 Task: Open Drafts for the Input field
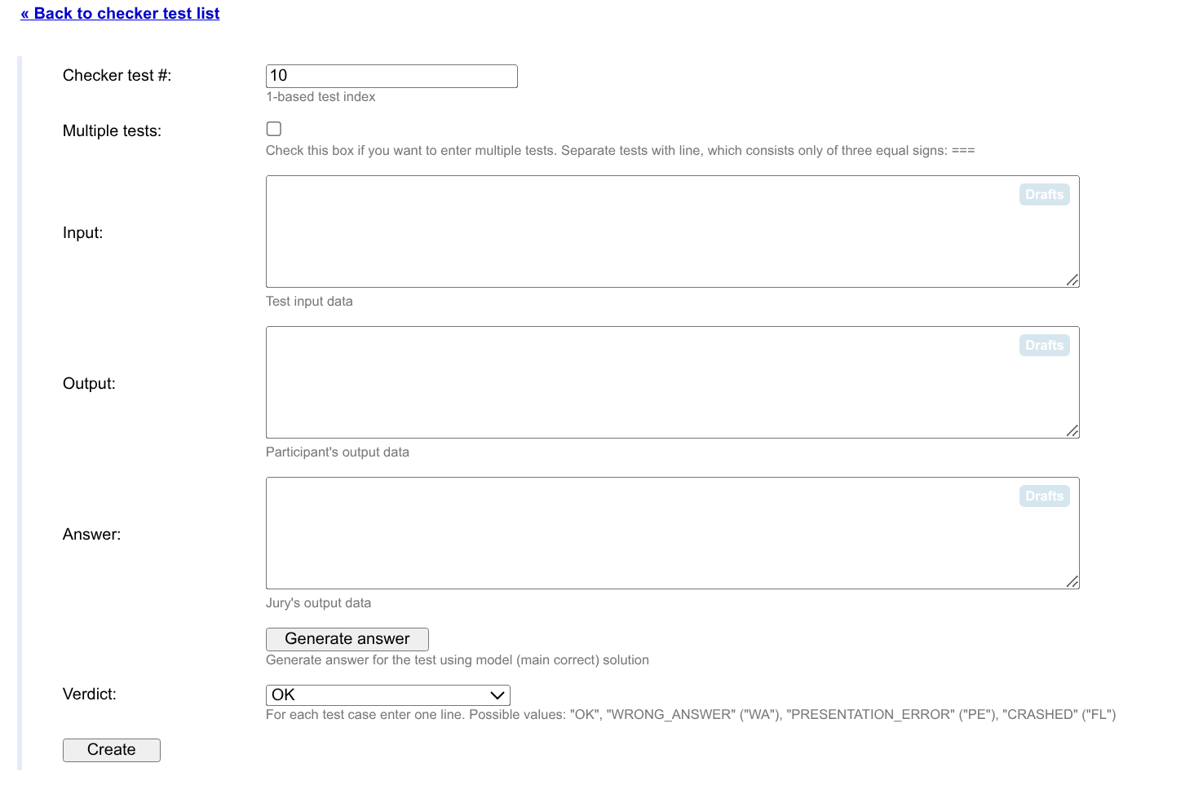coord(1044,195)
